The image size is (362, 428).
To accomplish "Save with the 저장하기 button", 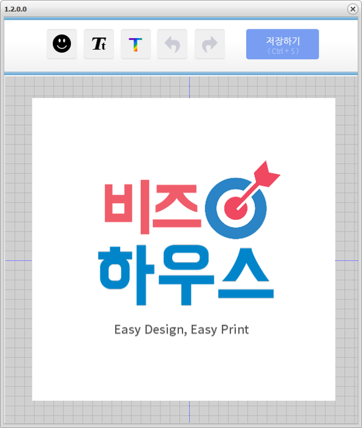I will coord(282,44).
